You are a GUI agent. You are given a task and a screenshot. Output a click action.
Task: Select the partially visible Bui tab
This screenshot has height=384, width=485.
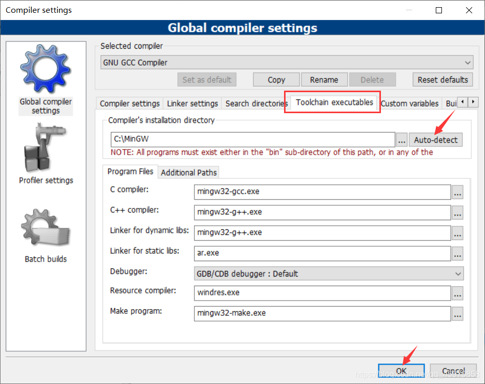pos(451,103)
